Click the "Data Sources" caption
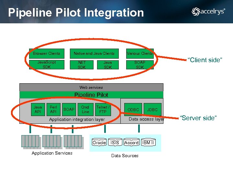Viewport: 233px width, 175px height. (x=125, y=156)
